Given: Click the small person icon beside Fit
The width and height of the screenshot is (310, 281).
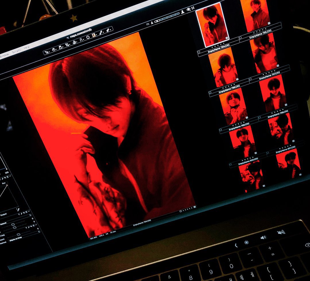Looking at the screenshot, I should pyautogui.click(x=152, y=23).
